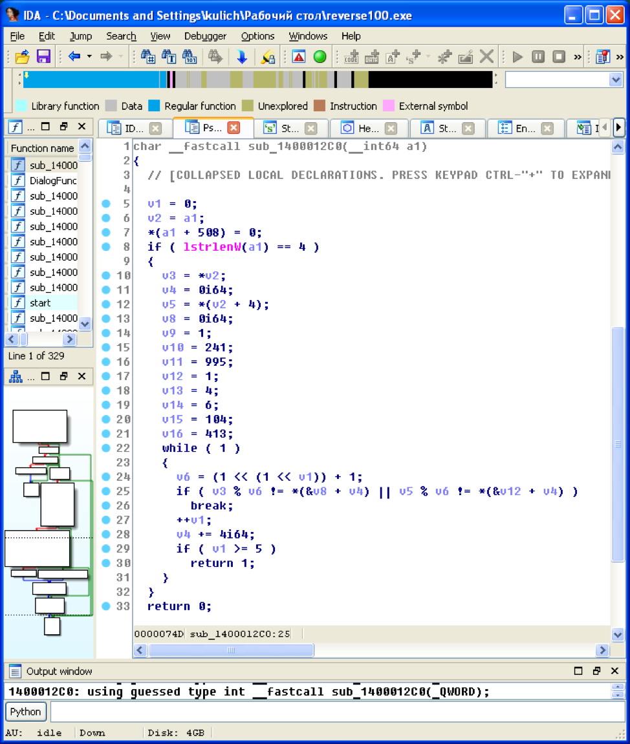Open a file with the folder icon
The height and width of the screenshot is (744, 630).
(22, 57)
